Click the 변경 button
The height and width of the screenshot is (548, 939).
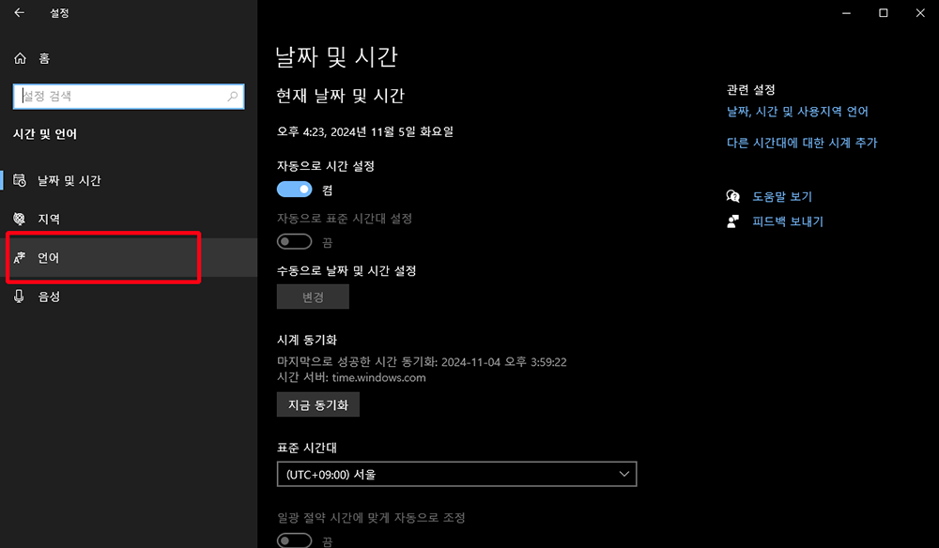(313, 297)
